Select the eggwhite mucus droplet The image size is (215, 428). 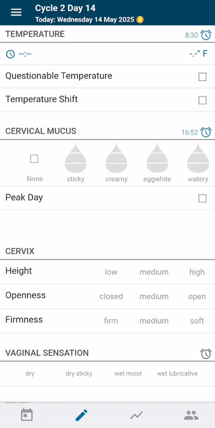[157, 158]
